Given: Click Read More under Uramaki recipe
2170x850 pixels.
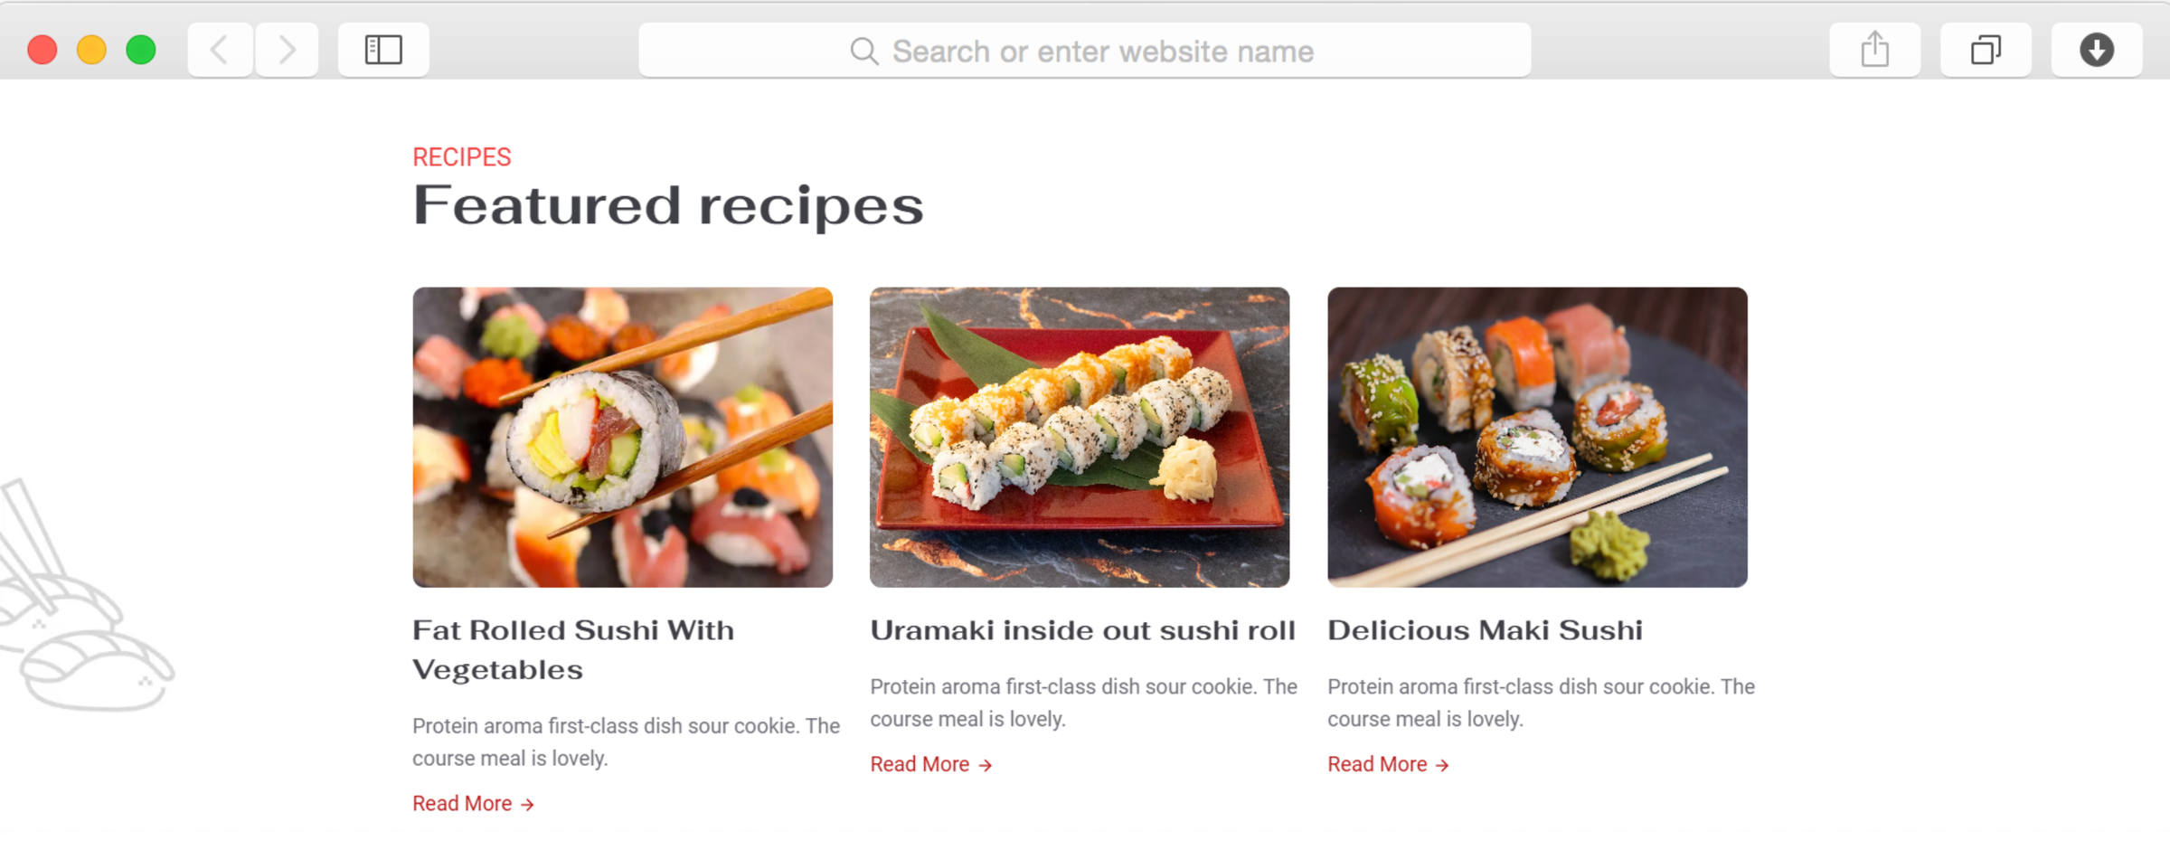Looking at the screenshot, I should [x=930, y=765].
